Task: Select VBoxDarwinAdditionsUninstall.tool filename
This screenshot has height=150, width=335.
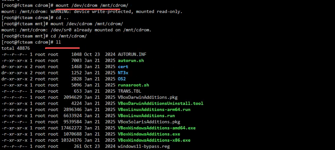Action: (161, 104)
